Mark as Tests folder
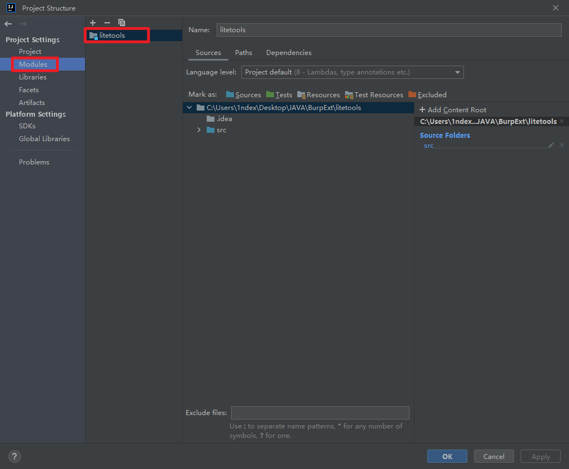Screen dimensions: 569x469 tap(279, 94)
